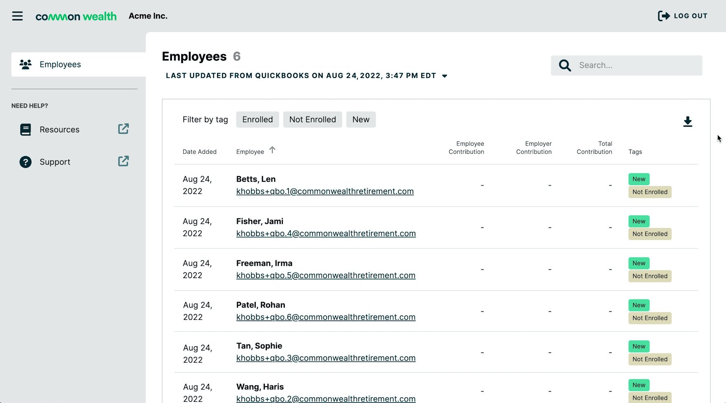Open the hamburger navigation menu
The image size is (726, 403).
17,16
